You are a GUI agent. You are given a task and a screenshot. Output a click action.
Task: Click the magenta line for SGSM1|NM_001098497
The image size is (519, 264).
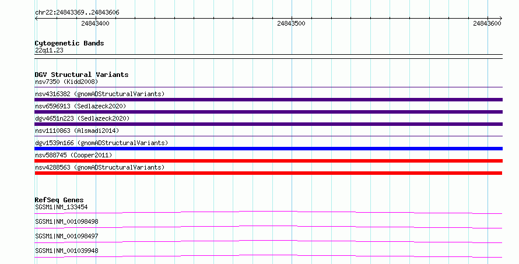[268, 241]
